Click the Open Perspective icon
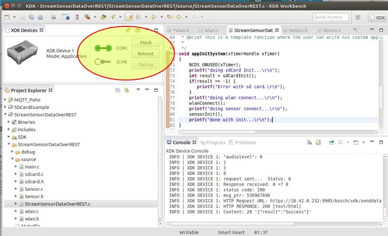 point(358,17)
